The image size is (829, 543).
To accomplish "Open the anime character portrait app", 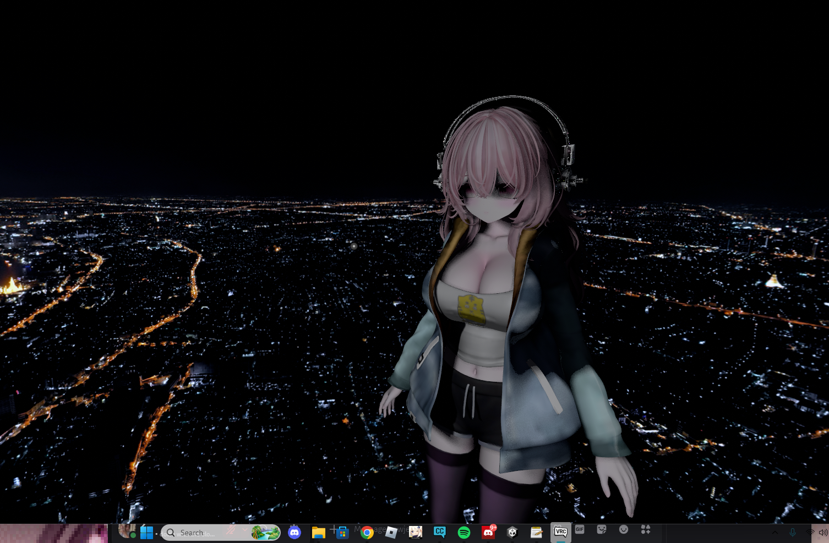I will coord(416,533).
